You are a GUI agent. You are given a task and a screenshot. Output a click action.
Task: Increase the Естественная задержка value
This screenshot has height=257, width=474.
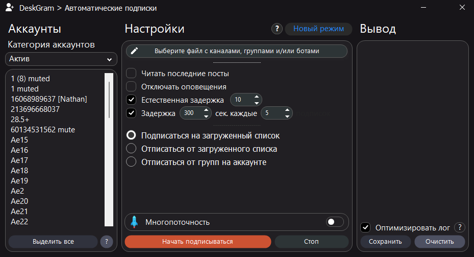pyautogui.click(x=257, y=97)
